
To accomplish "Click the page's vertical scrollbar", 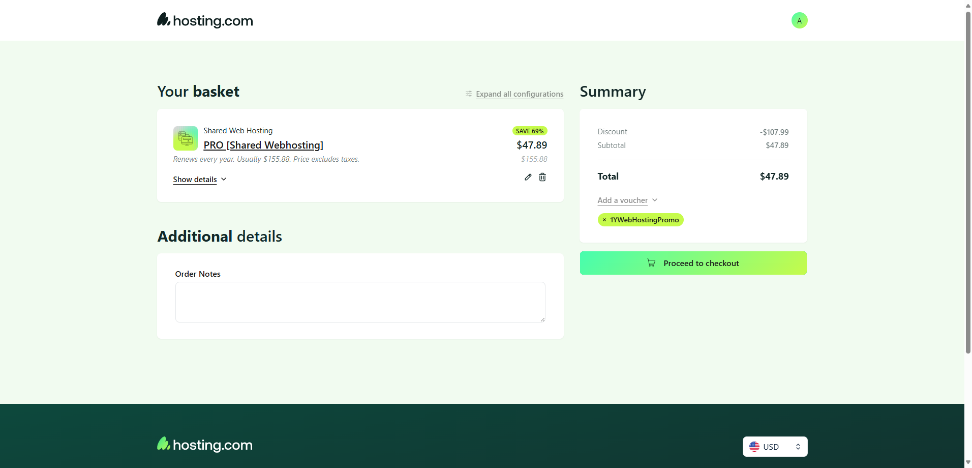I will [968, 183].
